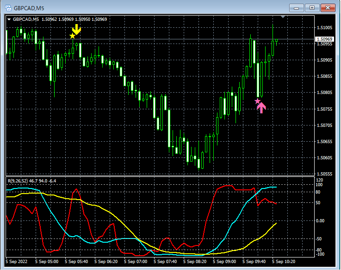Click the yellow star marker
Image resolution: width=341 pixels, height=270 pixels.
click(73, 36)
